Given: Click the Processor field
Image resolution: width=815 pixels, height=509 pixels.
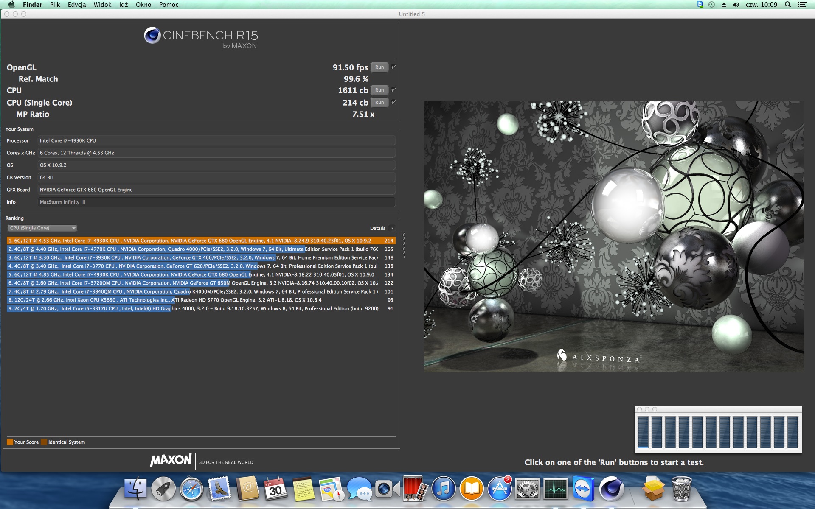Looking at the screenshot, I should click(216, 140).
